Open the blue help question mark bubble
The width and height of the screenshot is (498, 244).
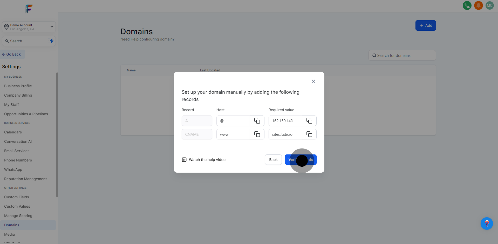(487, 223)
